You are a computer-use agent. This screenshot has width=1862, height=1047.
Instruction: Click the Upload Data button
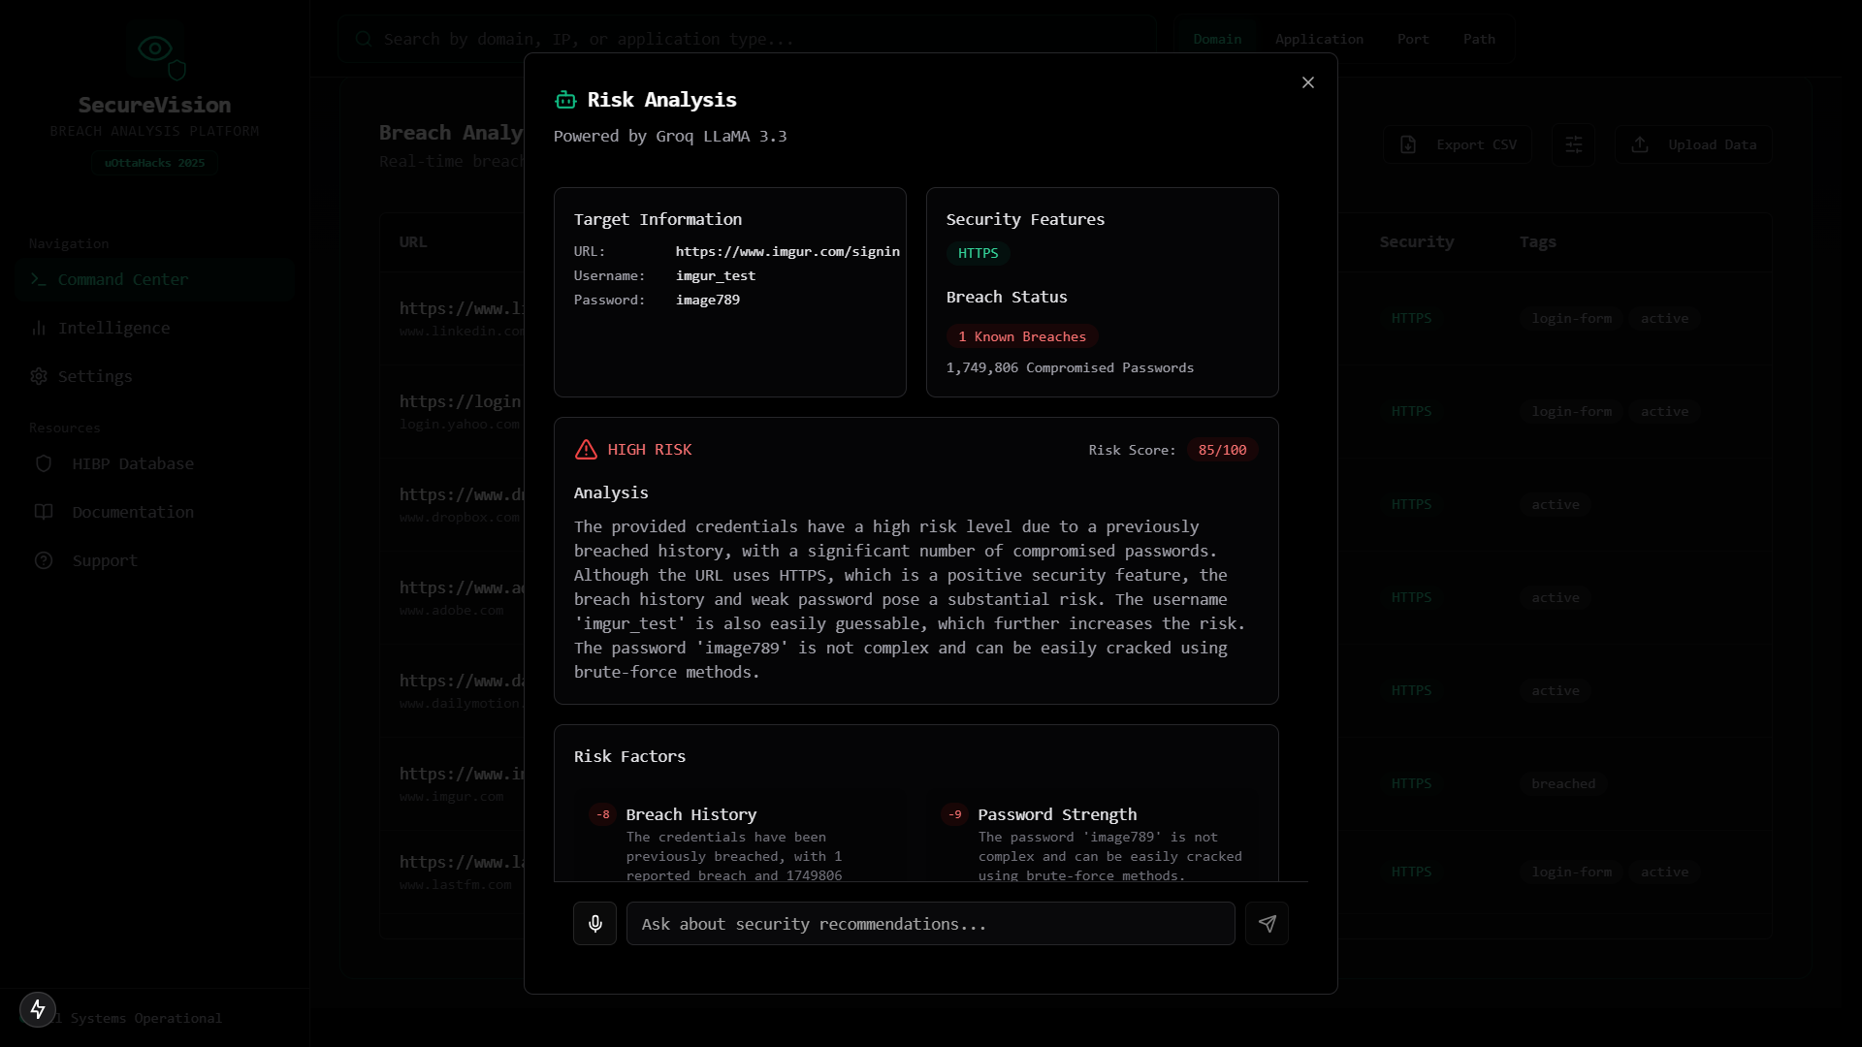coord(1693,144)
